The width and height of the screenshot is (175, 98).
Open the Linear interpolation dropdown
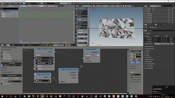click(44, 66)
